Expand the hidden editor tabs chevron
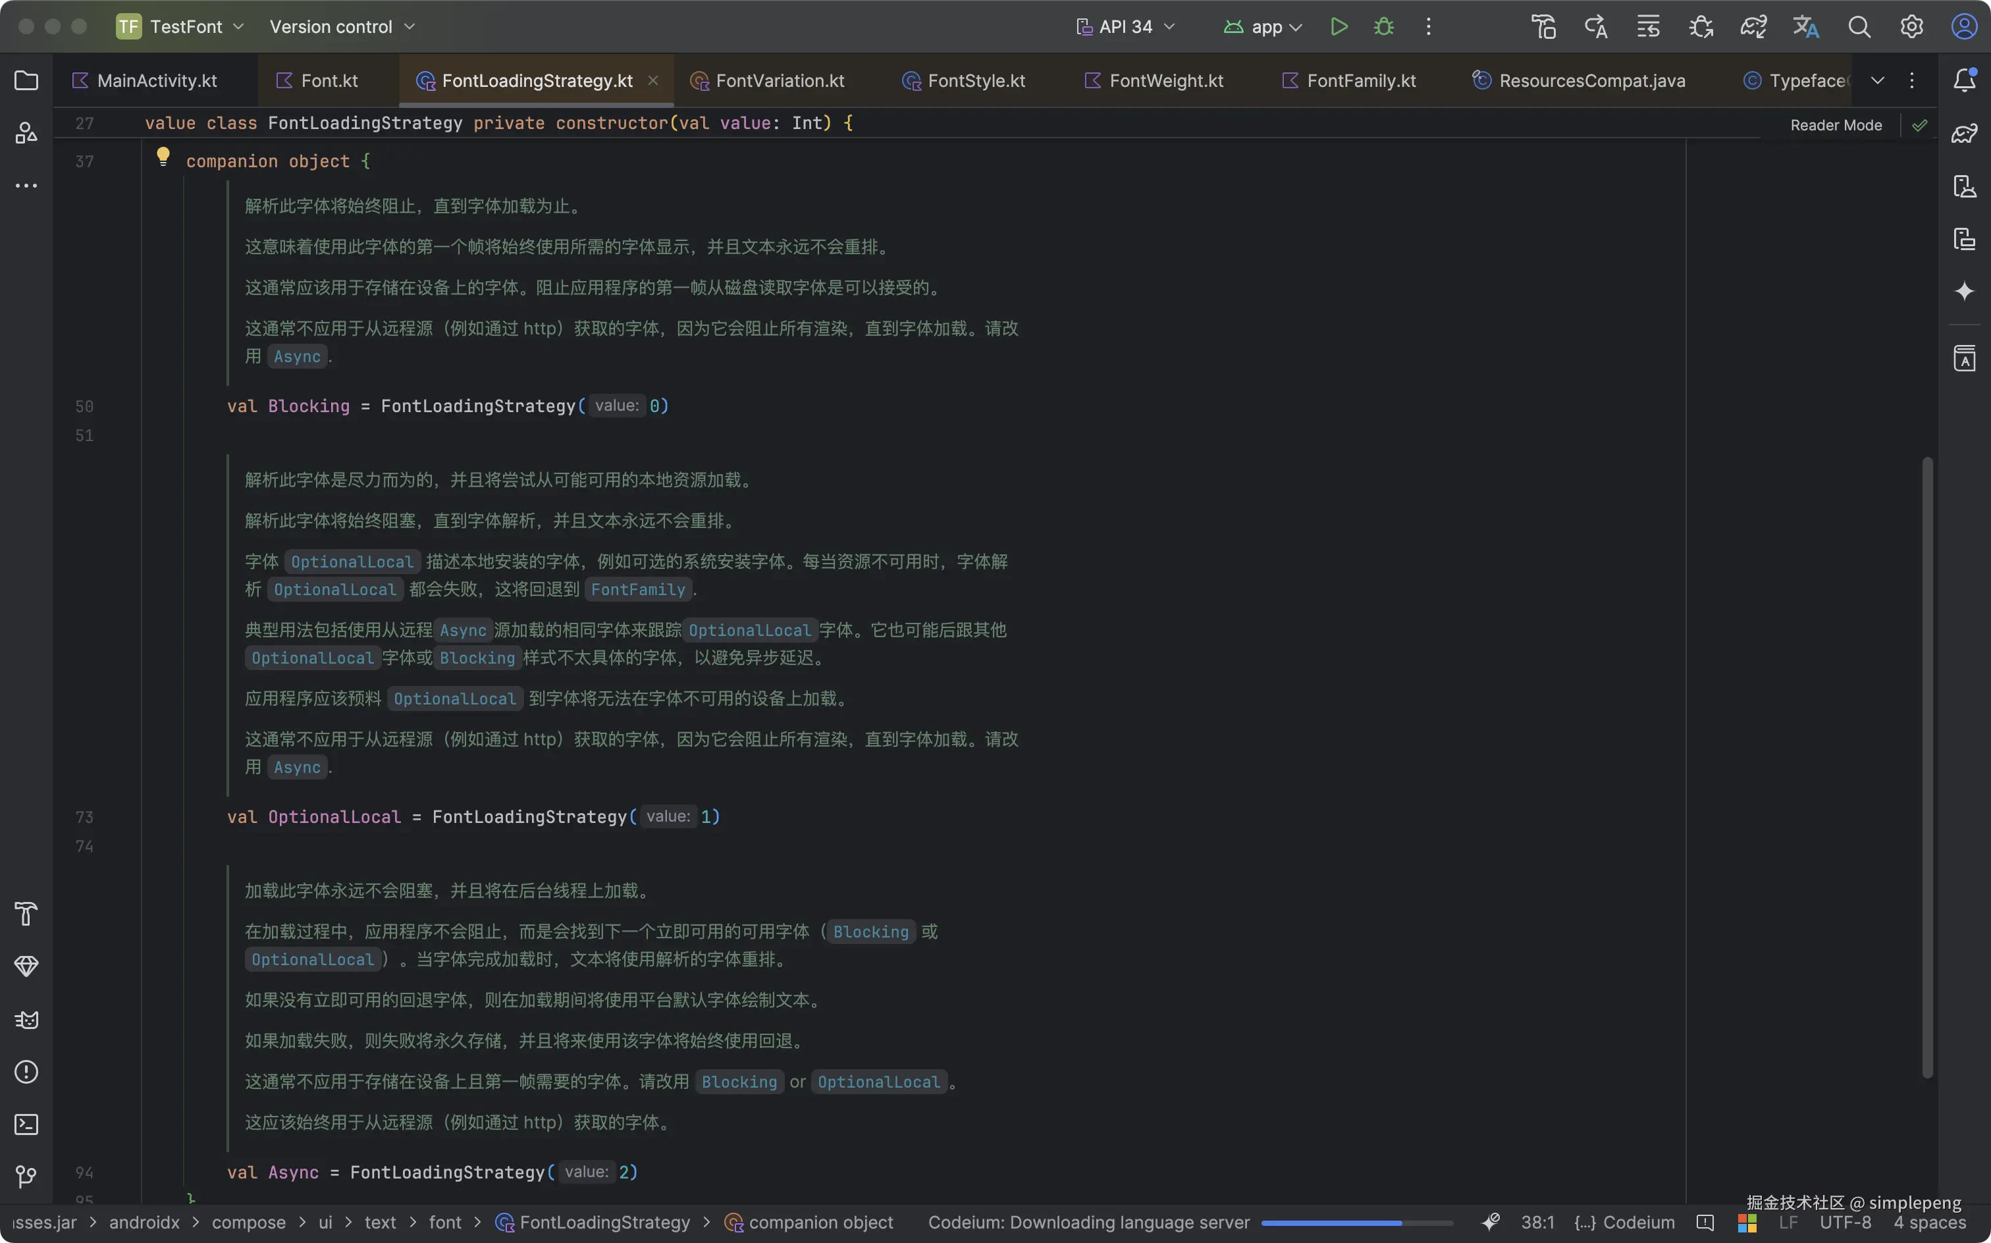 coord(1876,80)
